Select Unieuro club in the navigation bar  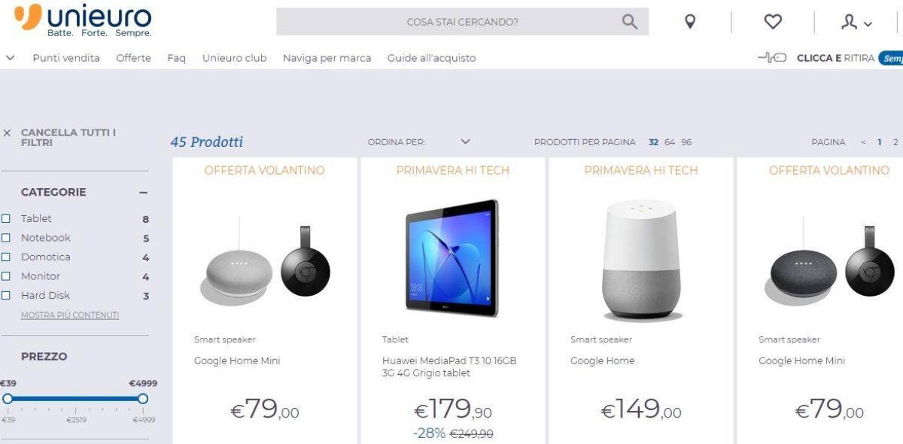click(x=235, y=57)
